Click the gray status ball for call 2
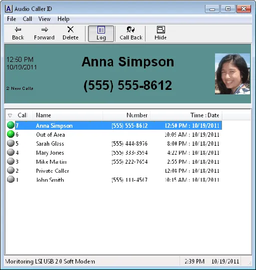Screen dimensions: 256x270 tap(10, 170)
